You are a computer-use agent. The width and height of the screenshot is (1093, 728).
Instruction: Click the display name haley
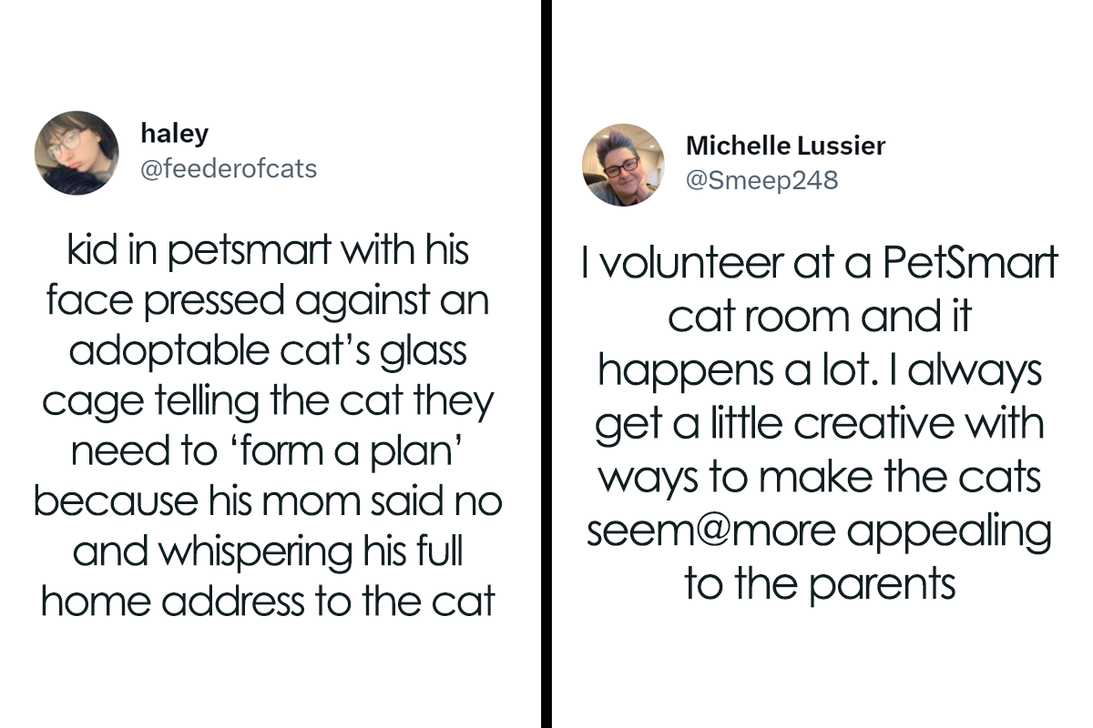(x=175, y=134)
